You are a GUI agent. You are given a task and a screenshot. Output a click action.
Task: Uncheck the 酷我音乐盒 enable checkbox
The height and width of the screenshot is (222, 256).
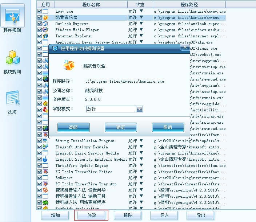pos(40,17)
